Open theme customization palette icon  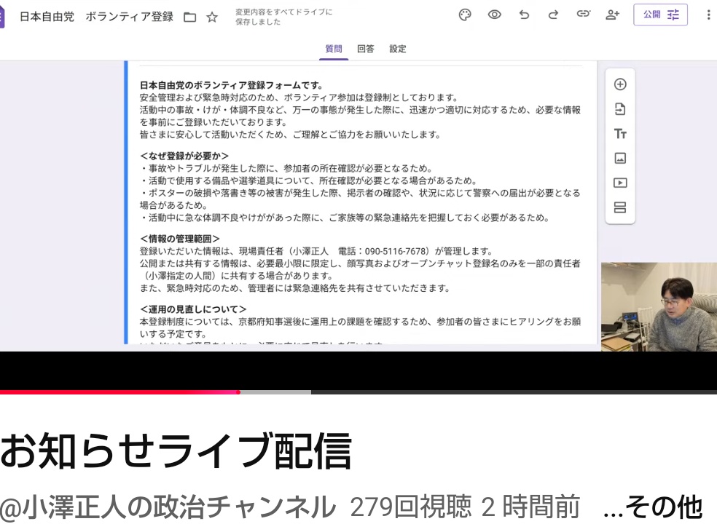tap(465, 15)
